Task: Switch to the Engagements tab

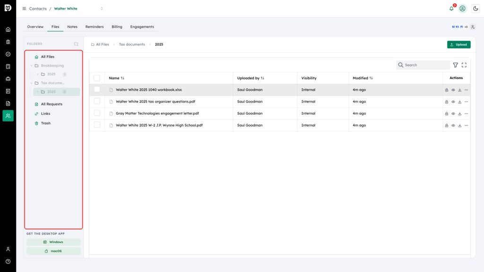Action: [x=142, y=27]
